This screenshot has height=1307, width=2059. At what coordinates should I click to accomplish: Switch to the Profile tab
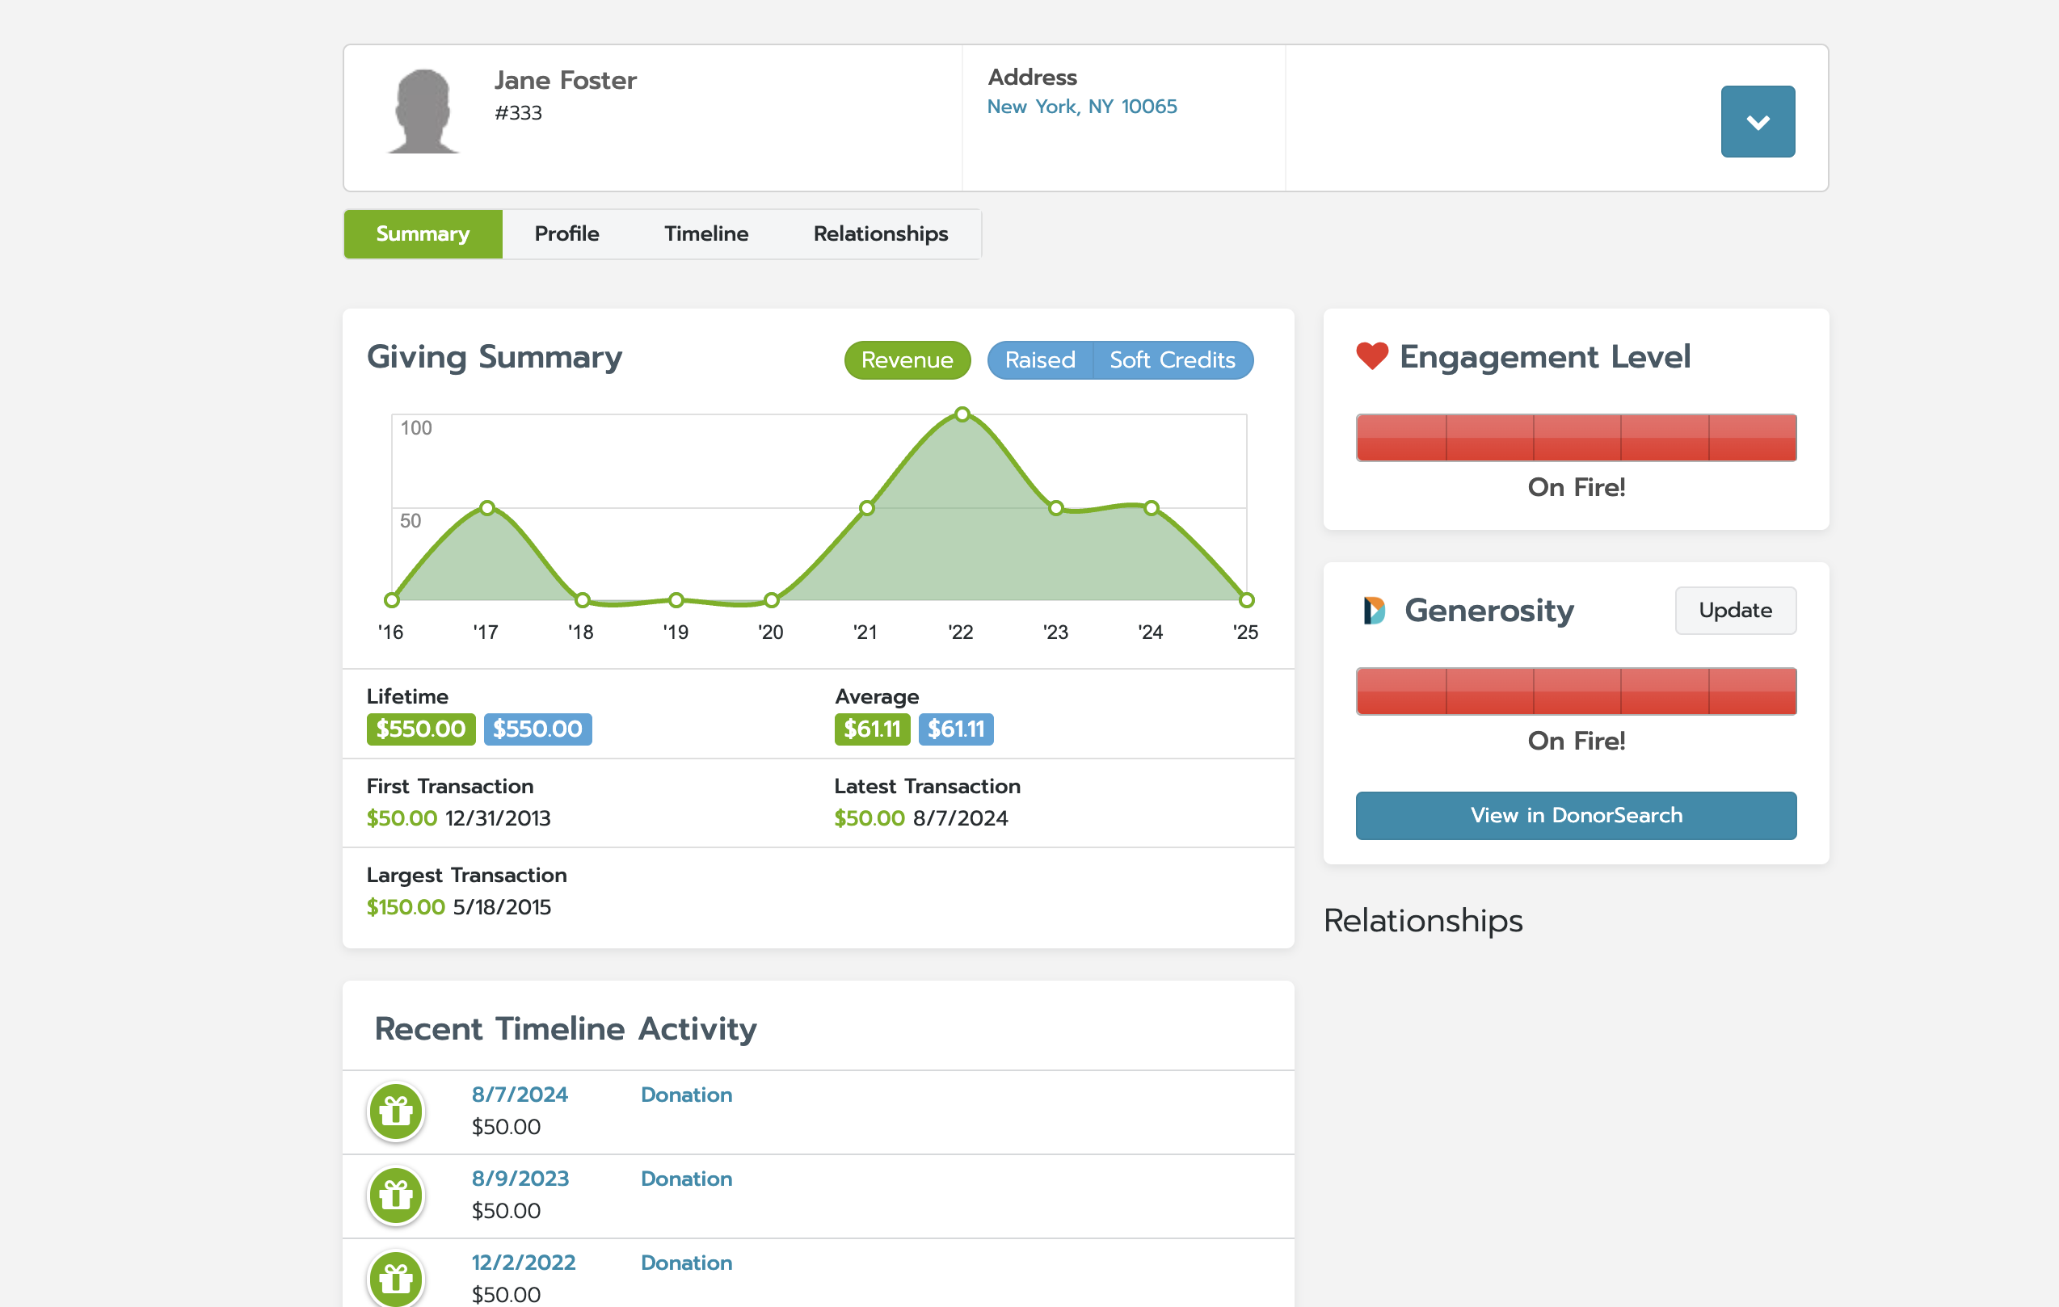coord(567,233)
